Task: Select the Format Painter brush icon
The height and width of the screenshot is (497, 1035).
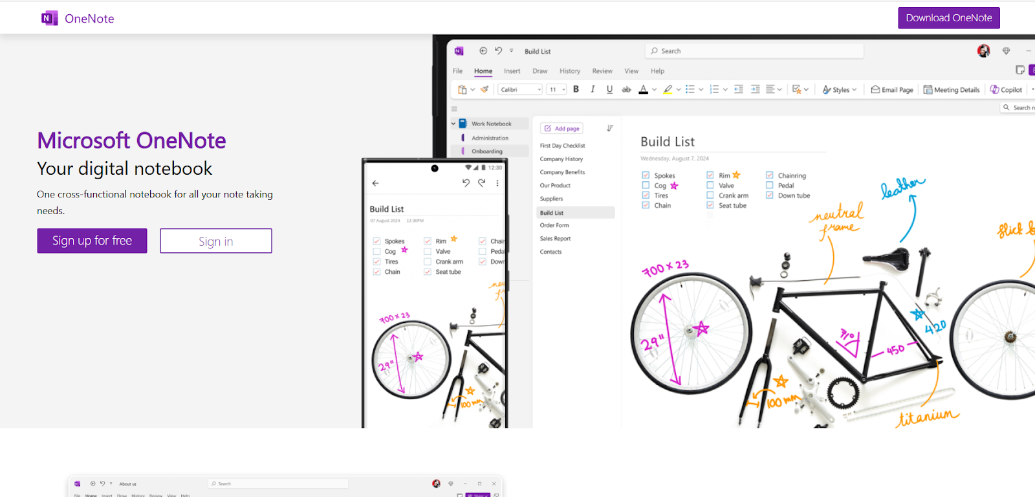Action: click(x=485, y=89)
